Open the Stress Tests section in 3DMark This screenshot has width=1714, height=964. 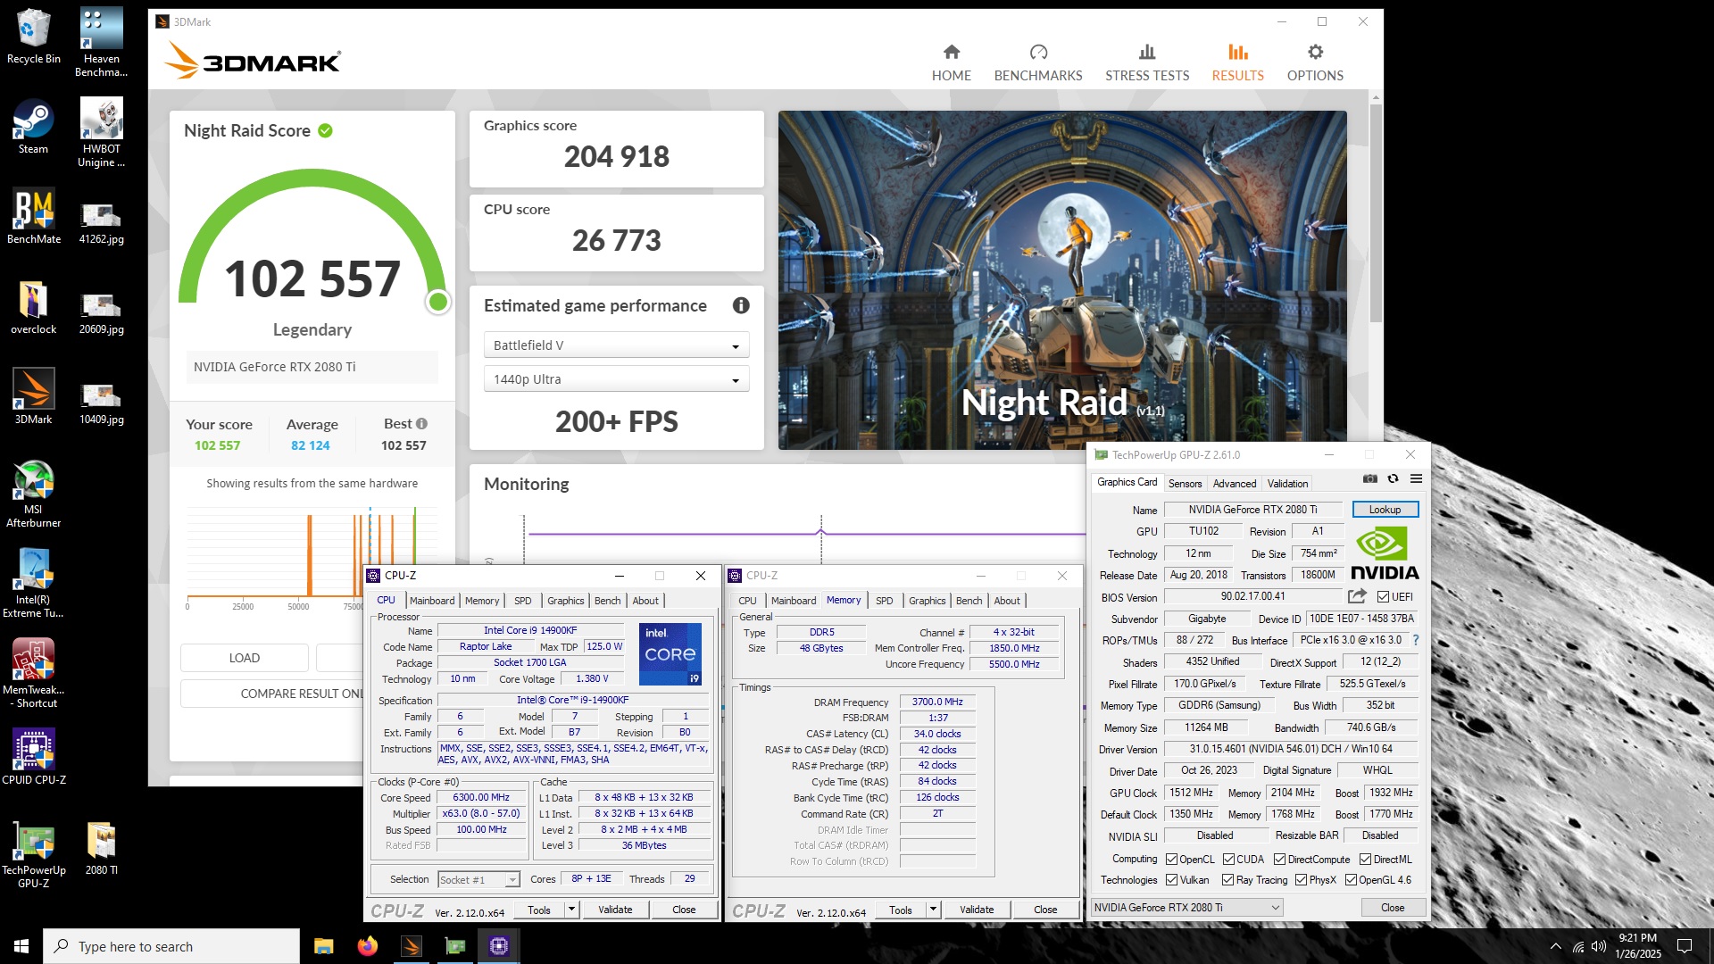[x=1147, y=62]
